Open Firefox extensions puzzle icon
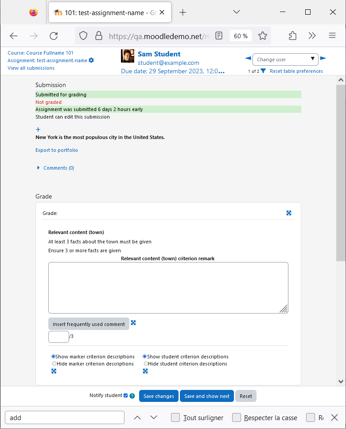This screenshot has height=429, width=346. [x=292, y=36]
